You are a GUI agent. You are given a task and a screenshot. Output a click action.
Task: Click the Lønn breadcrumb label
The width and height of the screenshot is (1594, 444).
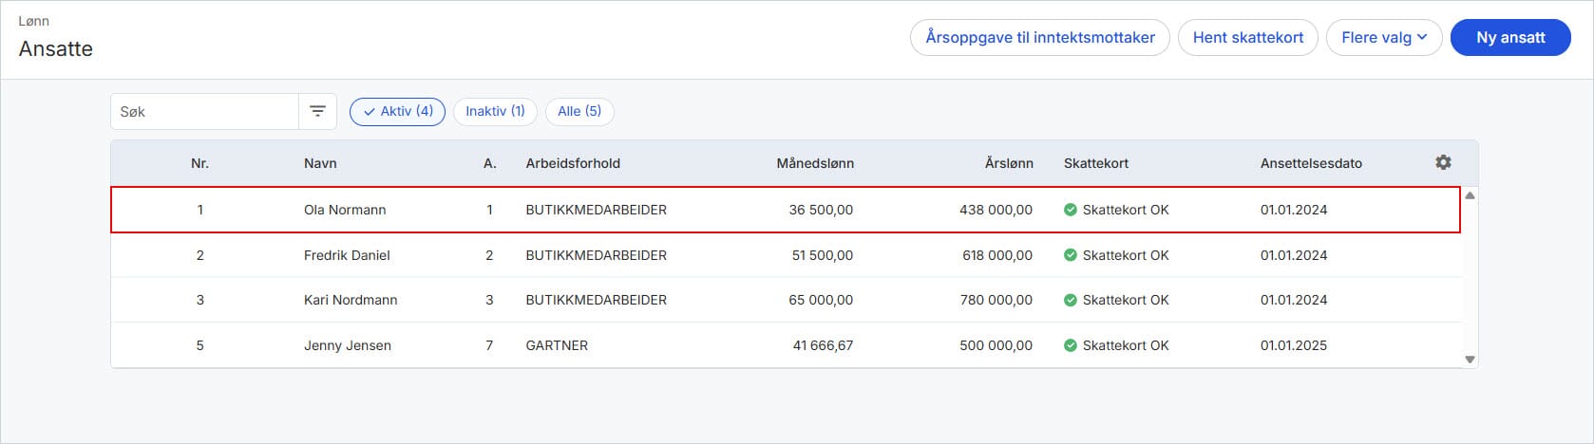tap(33, 21)
